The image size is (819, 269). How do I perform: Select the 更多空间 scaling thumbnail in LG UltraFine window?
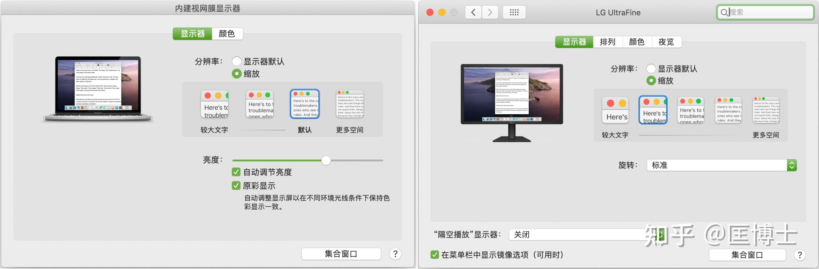point(766,110)
